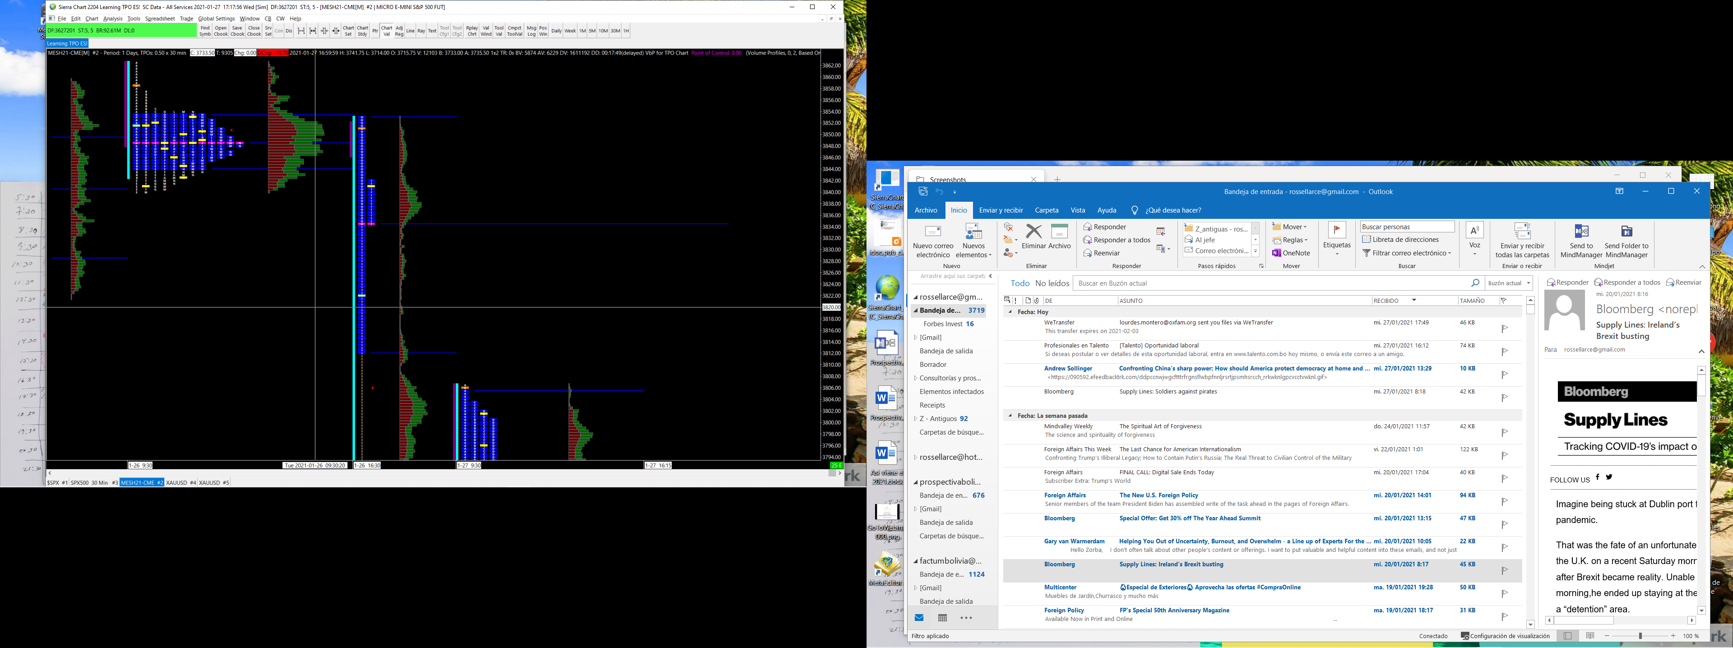Viewport: 1733px width, 648px height.
Task: Open Chart Settings in Sierra Chart toolbar
Action: tap(348, 31)
